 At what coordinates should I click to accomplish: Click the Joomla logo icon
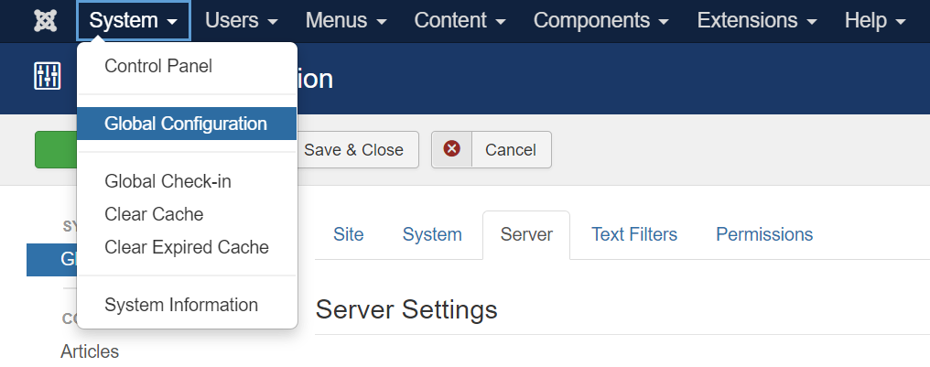point(45,20)
